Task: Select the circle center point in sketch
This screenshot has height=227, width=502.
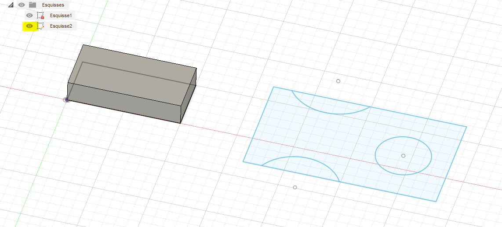Action: [404, 156]
